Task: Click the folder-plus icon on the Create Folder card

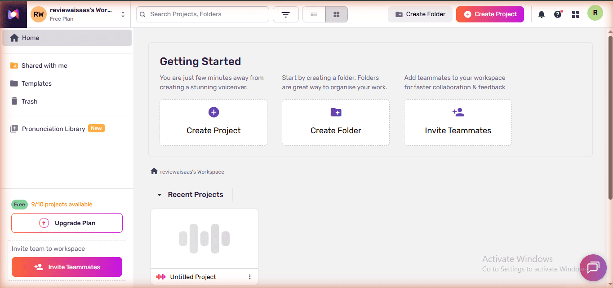Action: coord(336,112)
